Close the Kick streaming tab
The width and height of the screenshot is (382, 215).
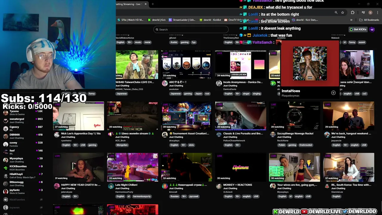tap(146, 4)
